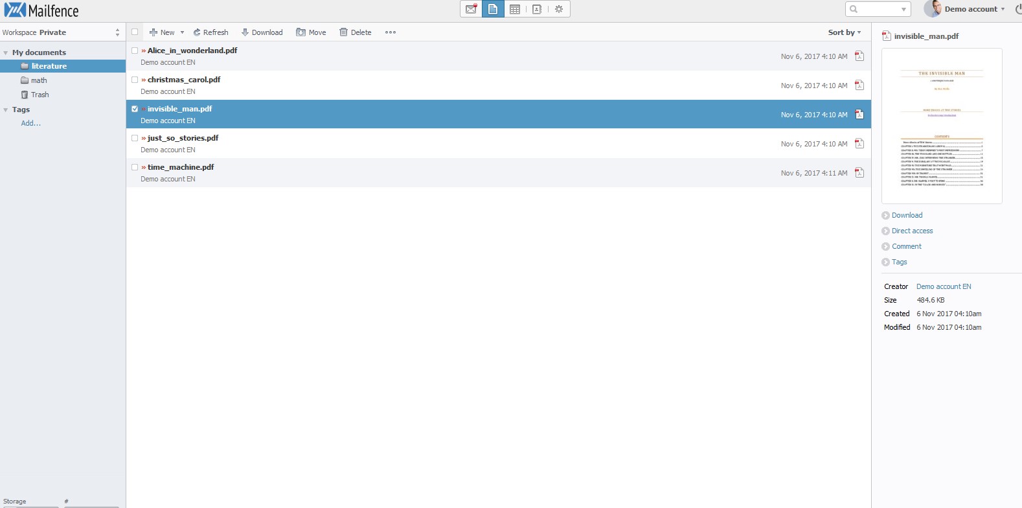This screenshot has width=1022, height=508.
Task: Click the Move toolbar button
Action: tap(311, 32)
